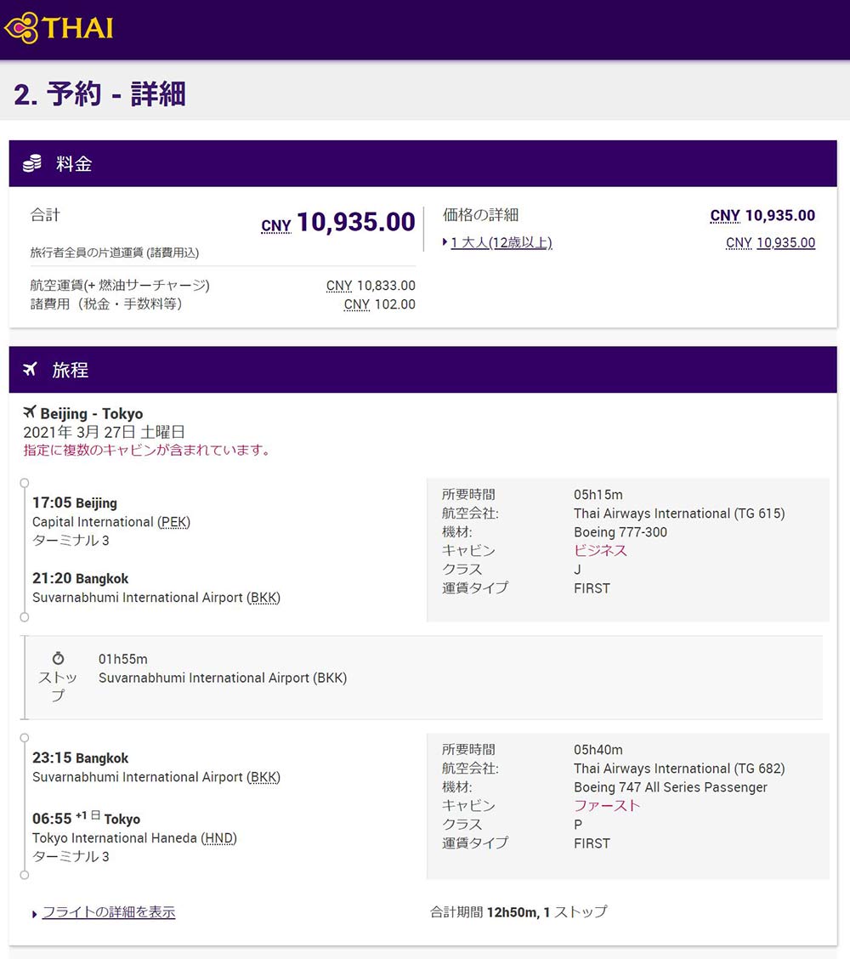Click the 価格の詳細 heading
Viewport: 850px width, 959px height.
click(x=480, y=215)
